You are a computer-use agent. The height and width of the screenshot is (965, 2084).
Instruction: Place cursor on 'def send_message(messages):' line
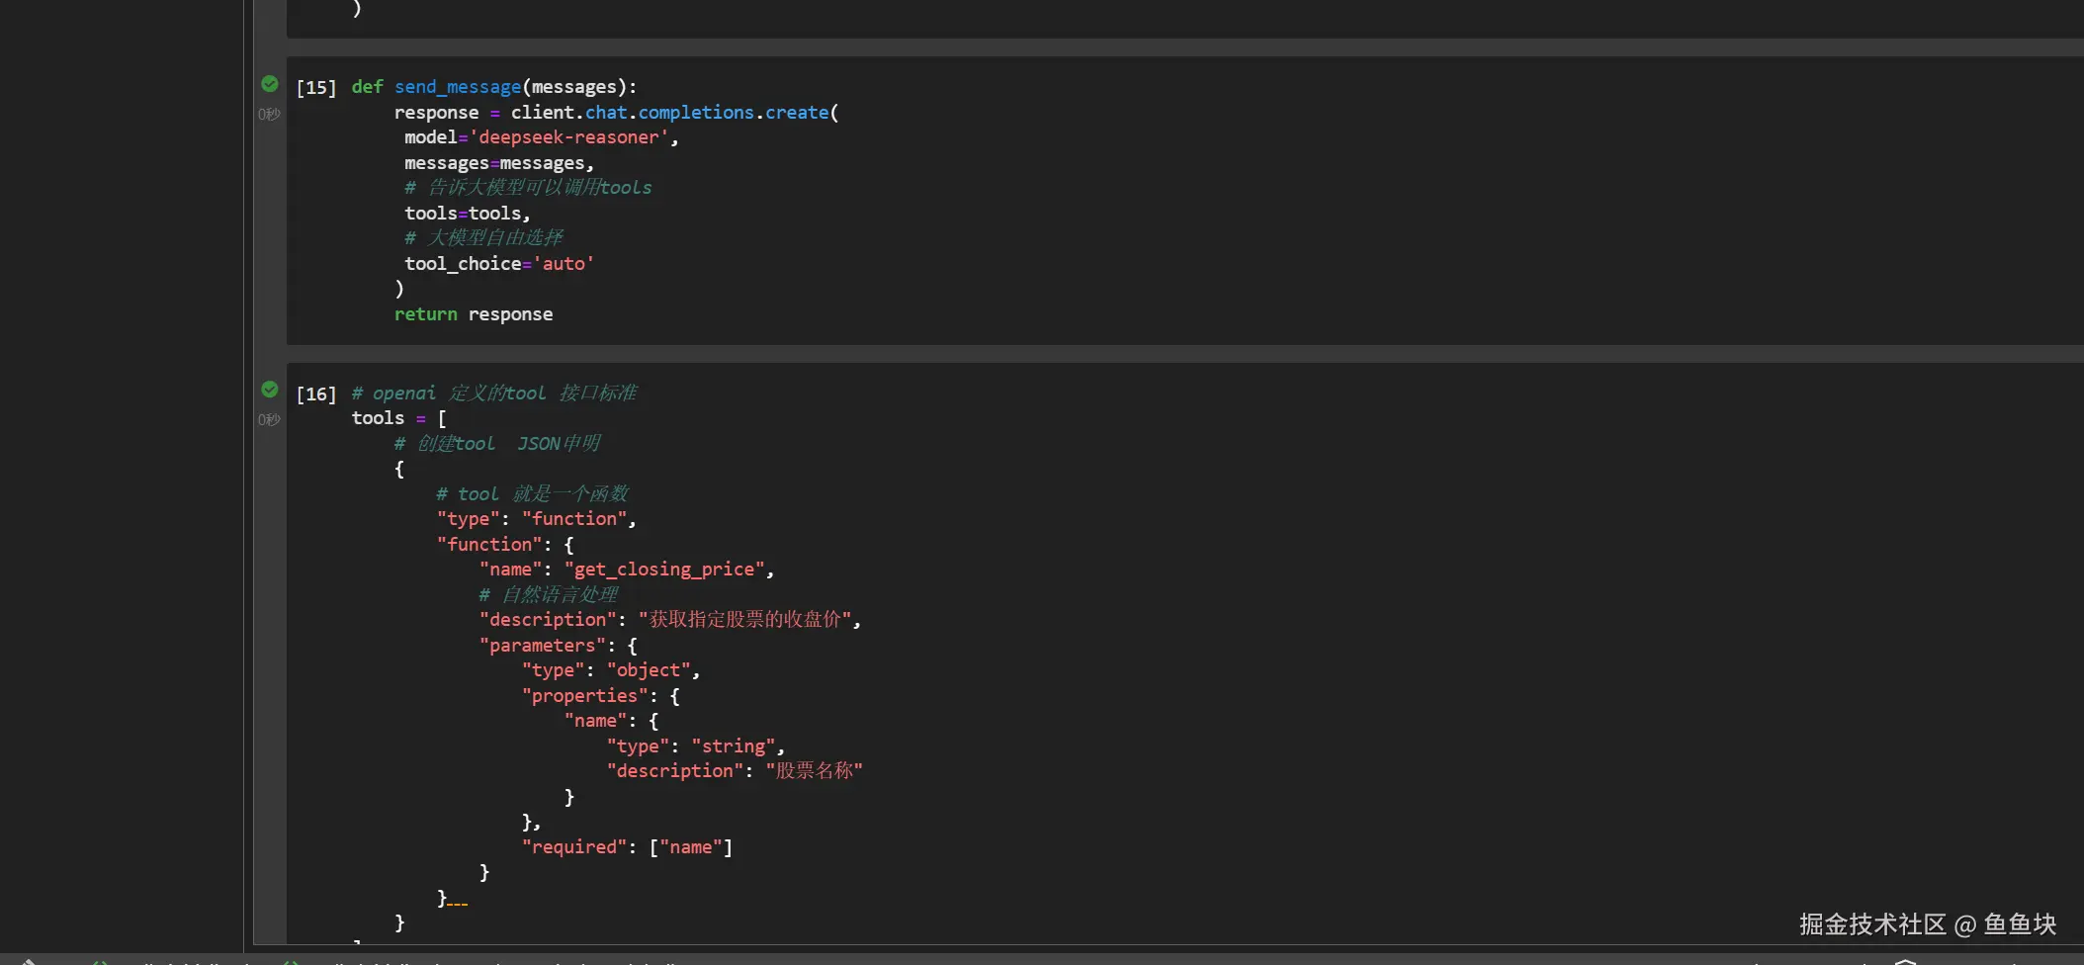pos(494,87)
